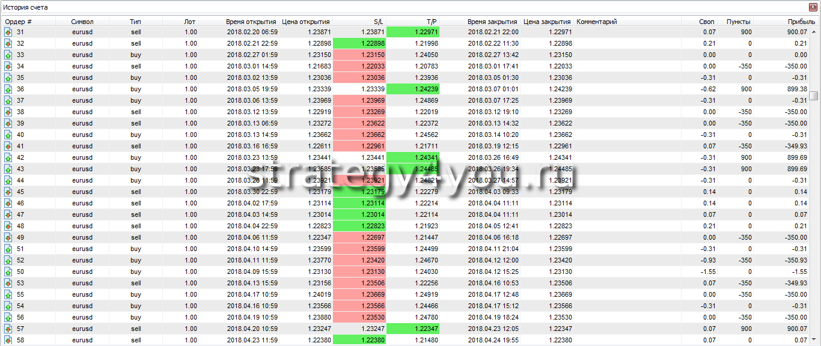821x346 pixels.
Task: Click the Цена закрытия column header
Action: [x=547, y=22]
